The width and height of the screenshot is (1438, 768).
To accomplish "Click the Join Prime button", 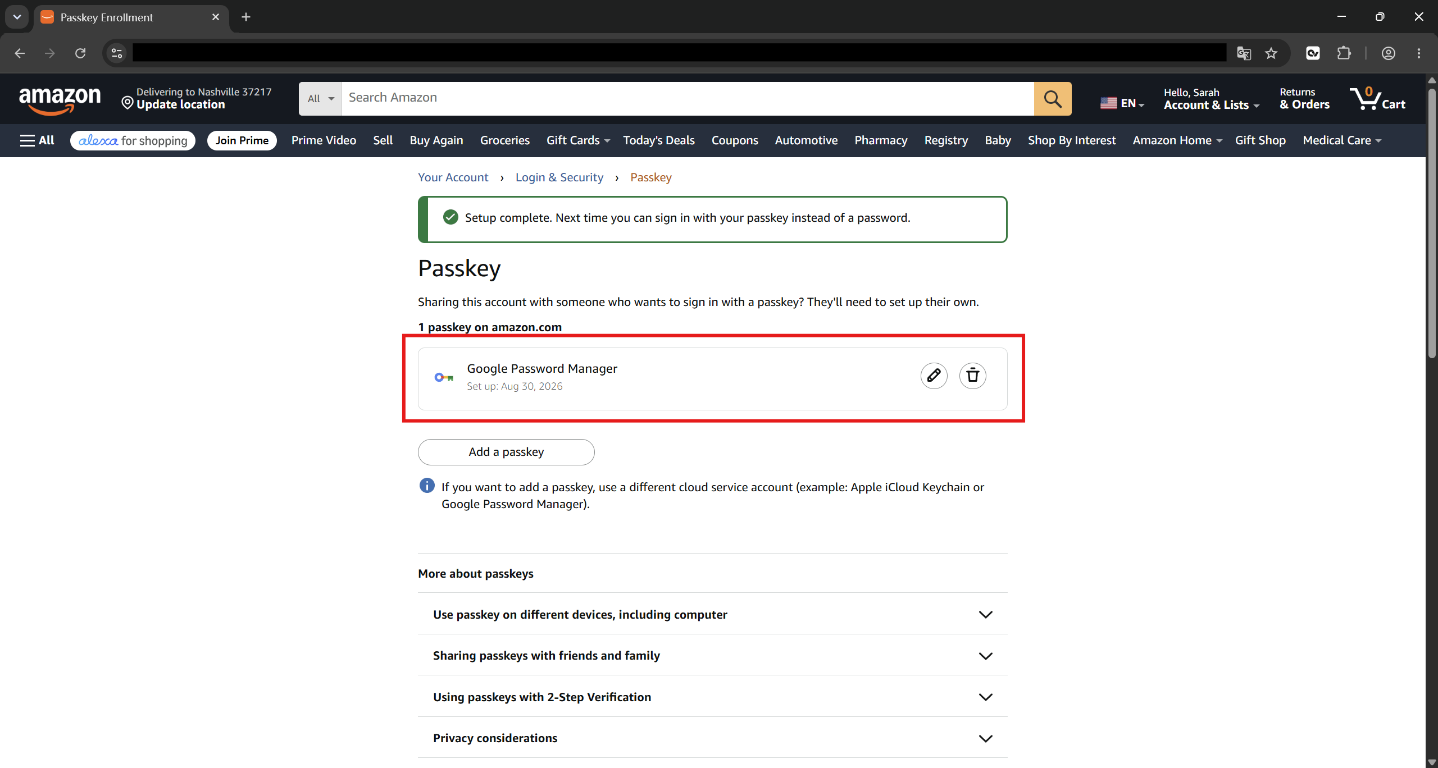I will pyautogui.click(x=242, y=140).
